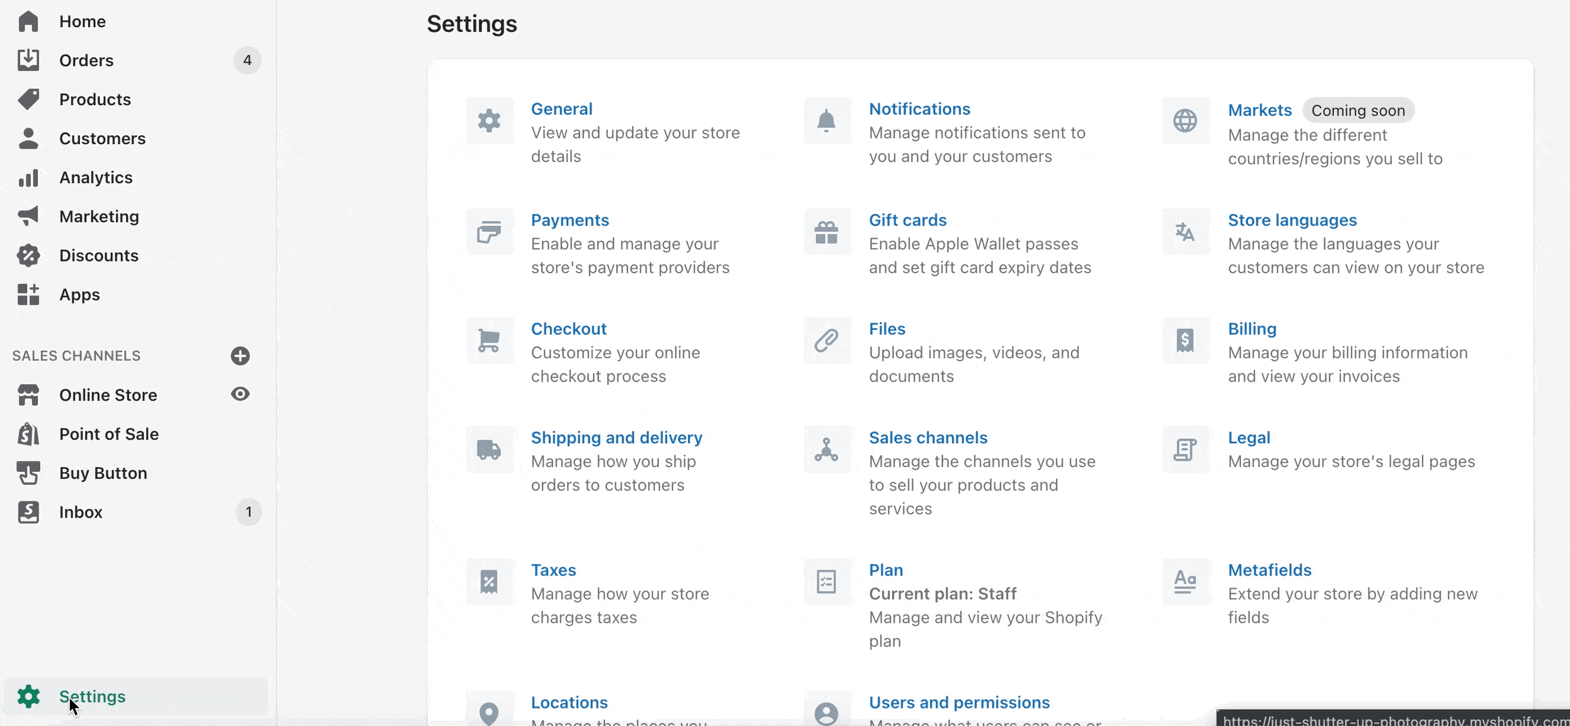Screen dimensions: 1570x726
Task: Click the Taxes receipt icon
Action: click(489, 582)
